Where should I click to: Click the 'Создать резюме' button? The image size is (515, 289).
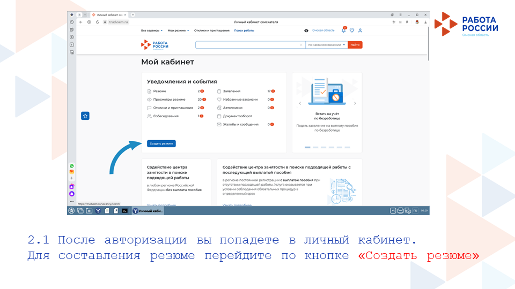point(161,143)
